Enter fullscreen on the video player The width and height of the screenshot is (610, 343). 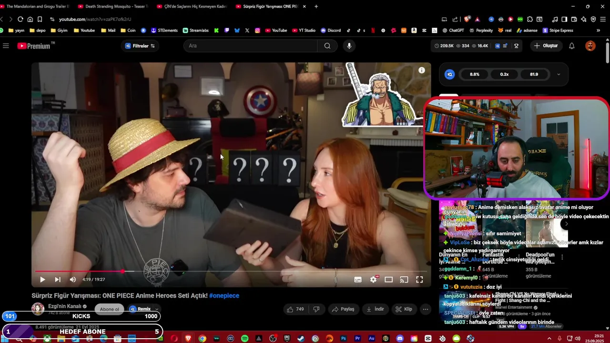point(419,280)
